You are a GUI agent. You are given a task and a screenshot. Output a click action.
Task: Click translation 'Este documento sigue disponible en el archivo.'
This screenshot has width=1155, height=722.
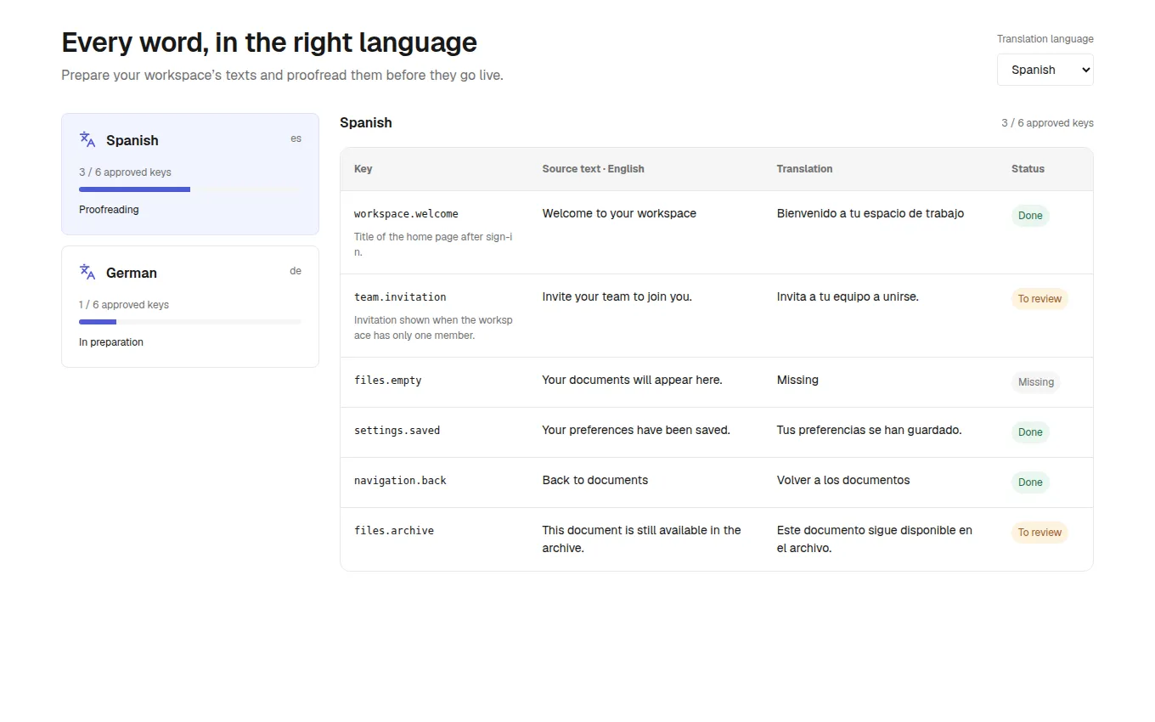875,539
